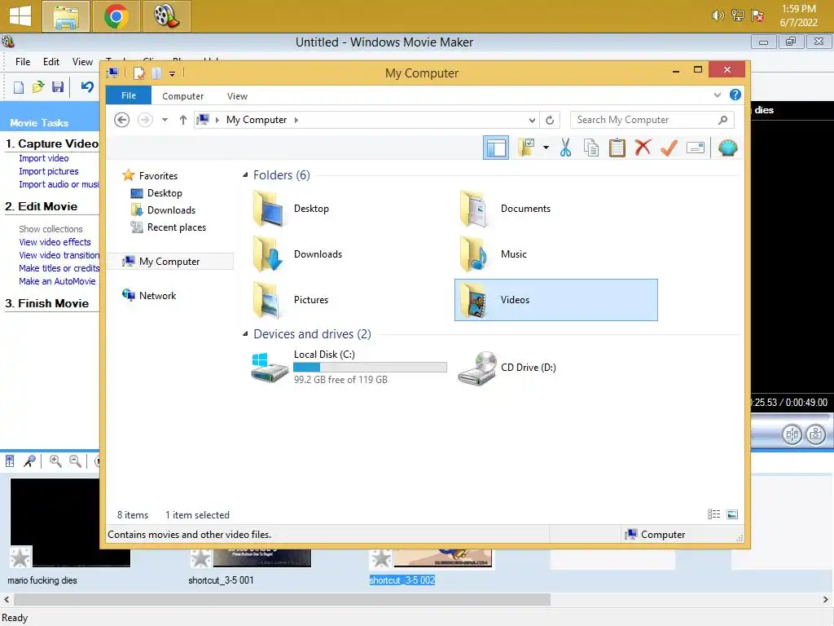This screenshot has width=834, height=626.
Task: Click Import audio or music link
Action: 59,184
